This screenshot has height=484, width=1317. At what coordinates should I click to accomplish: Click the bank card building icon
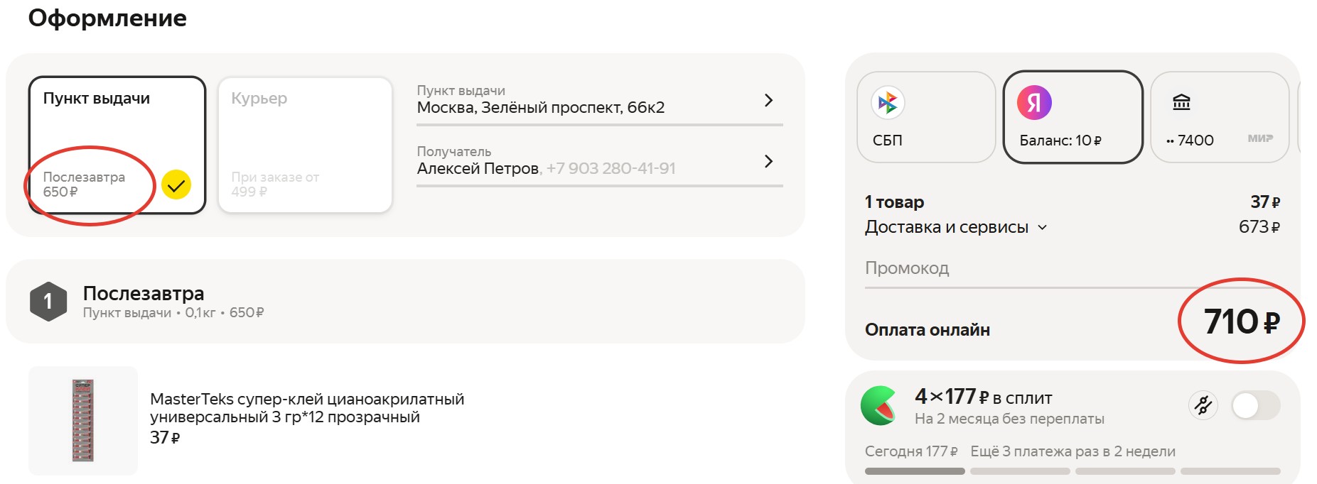click(x=1181, y=102)
